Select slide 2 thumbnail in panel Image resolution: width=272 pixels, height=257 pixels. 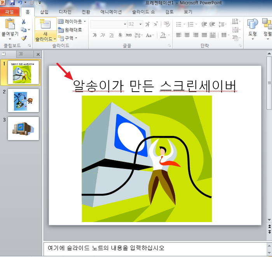tap(23, 100)
